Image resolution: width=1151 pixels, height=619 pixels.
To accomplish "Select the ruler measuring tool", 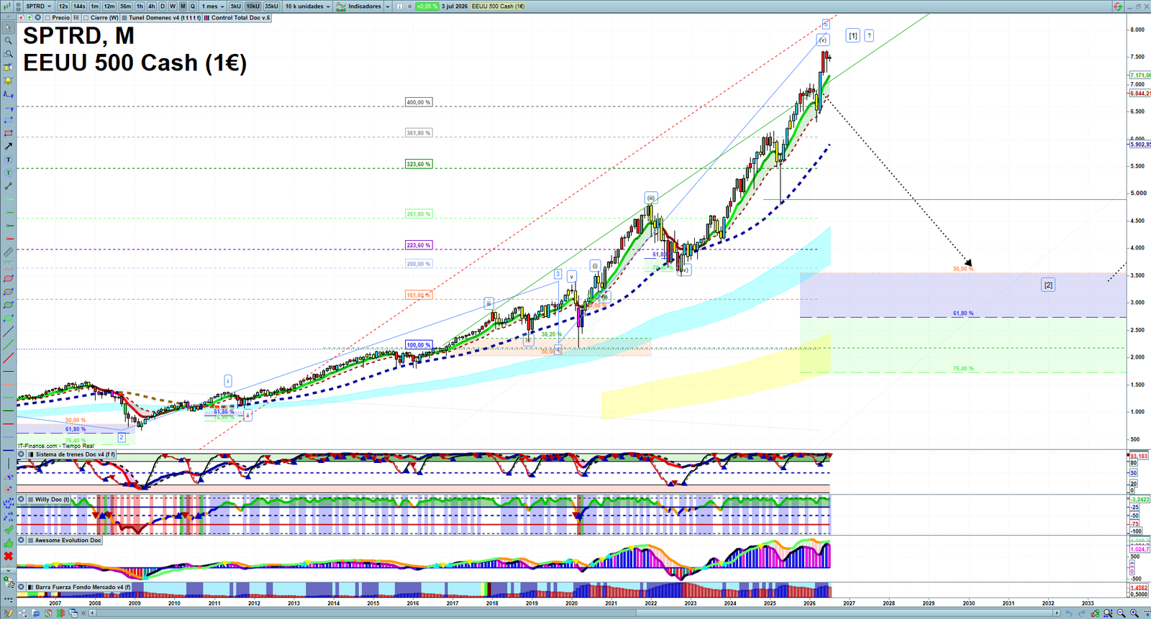I will click(x=9, y=252).
